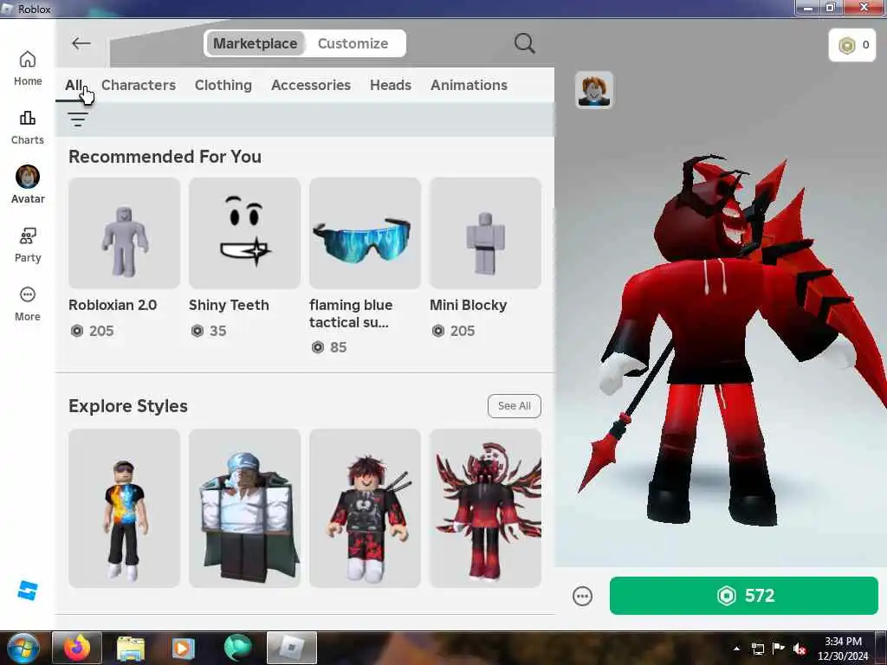Select the All tab
This screenshot has width=887, height=665.
click(x=74, y=85)
